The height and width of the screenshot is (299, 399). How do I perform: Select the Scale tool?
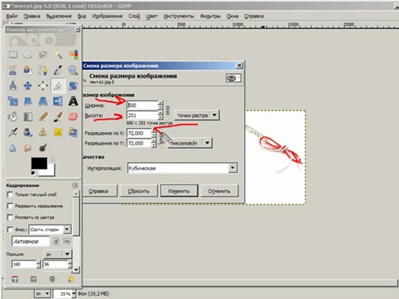pyautogui.click(x=13, y=101)
